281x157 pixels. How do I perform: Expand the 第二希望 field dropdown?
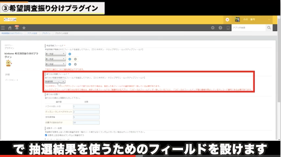click(55, 59)
